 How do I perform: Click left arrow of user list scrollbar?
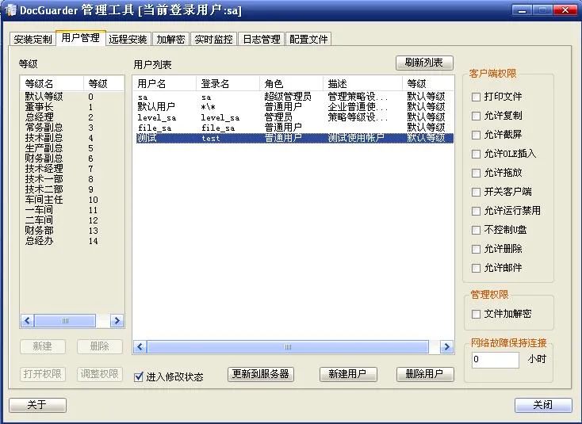coord(140,347)
